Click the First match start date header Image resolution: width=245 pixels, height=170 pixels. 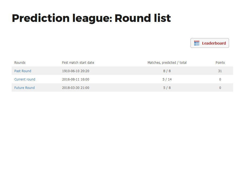78,63
